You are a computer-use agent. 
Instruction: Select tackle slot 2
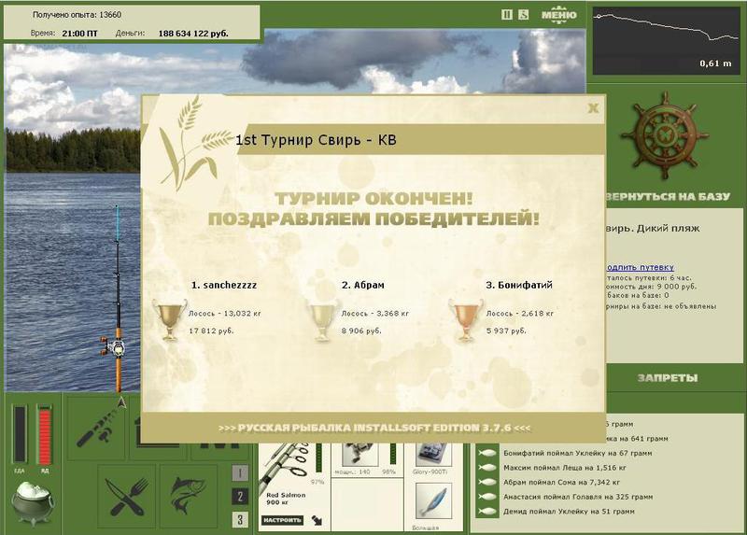point(240,497)
